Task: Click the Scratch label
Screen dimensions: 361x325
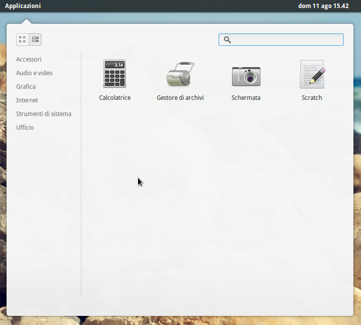Action: click(x=312, y=98)
